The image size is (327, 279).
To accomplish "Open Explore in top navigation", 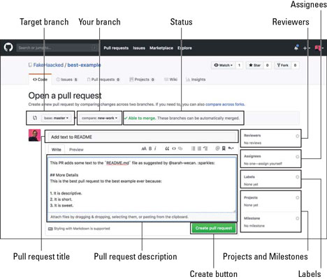I will click(184, 48).
